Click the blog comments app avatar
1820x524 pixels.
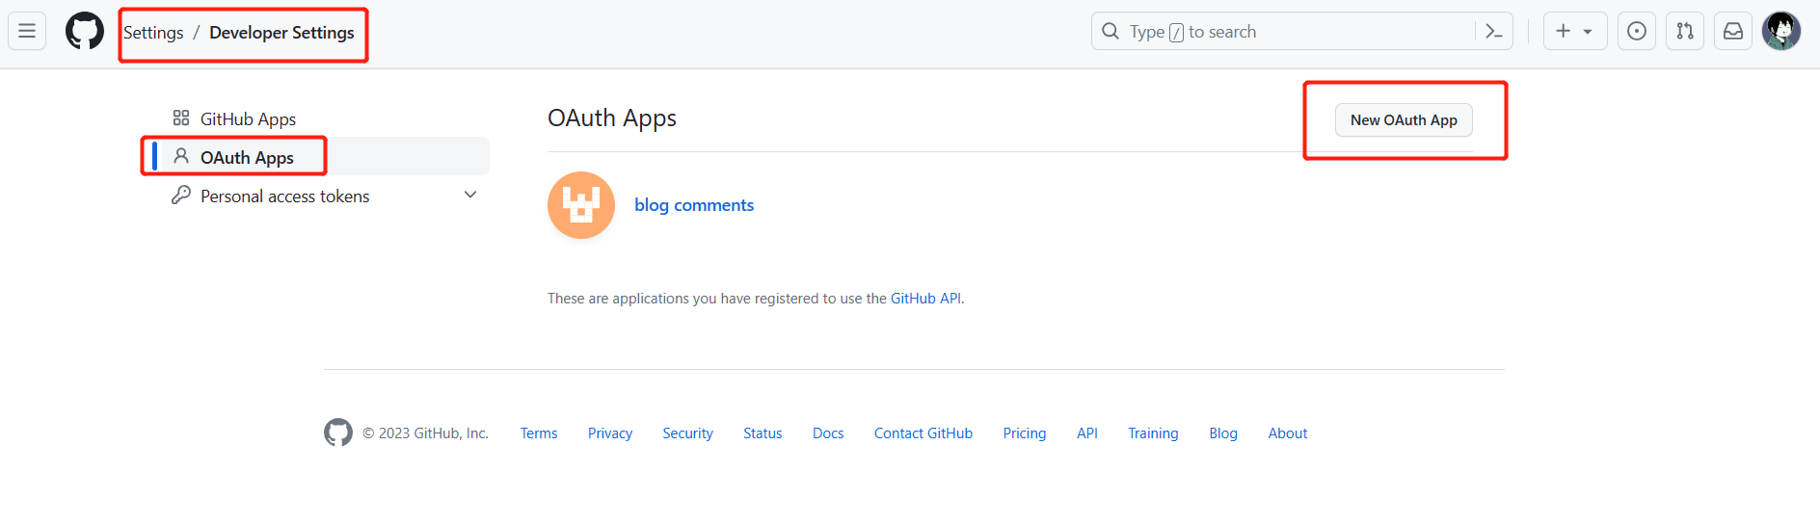[x=581, y=205]
